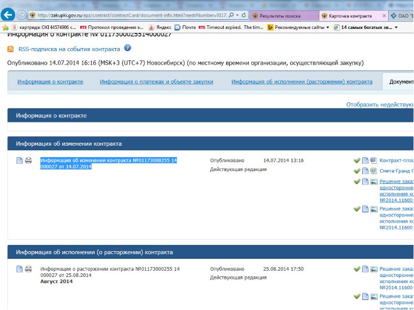Open the document icon for contract change information

(x=20, y=161)
